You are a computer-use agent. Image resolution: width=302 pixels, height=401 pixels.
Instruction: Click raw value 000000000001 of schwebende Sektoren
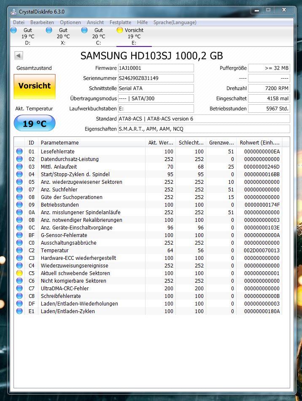[262, 273]
